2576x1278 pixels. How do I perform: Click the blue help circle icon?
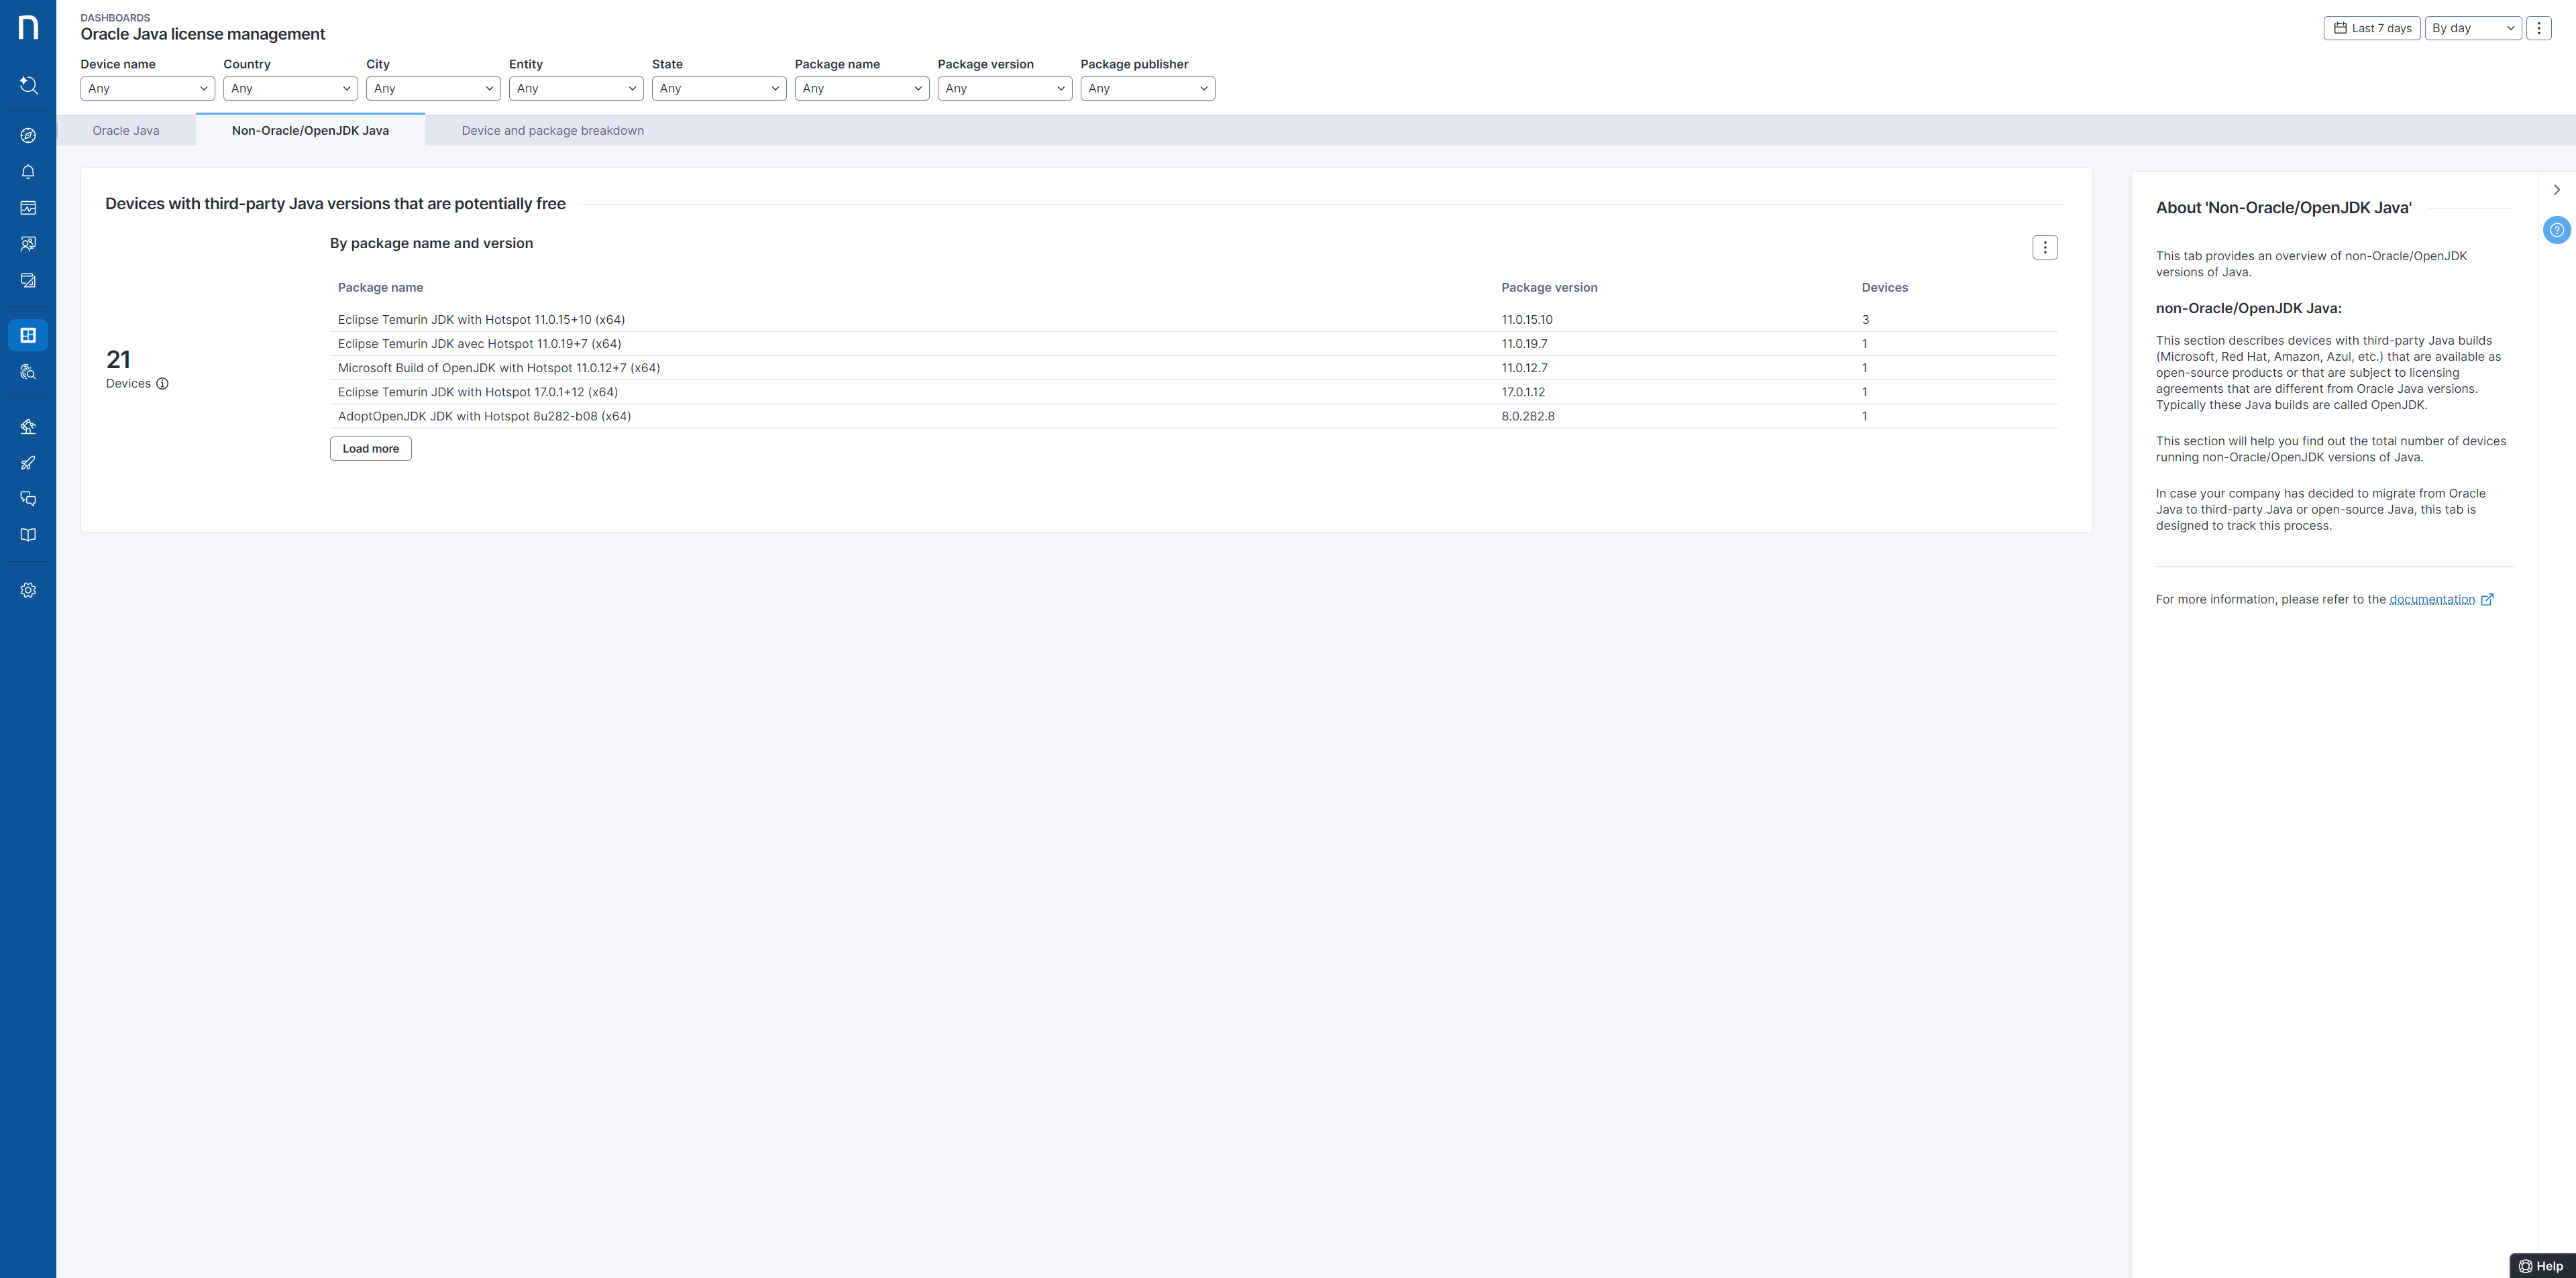click(2556, 230)
